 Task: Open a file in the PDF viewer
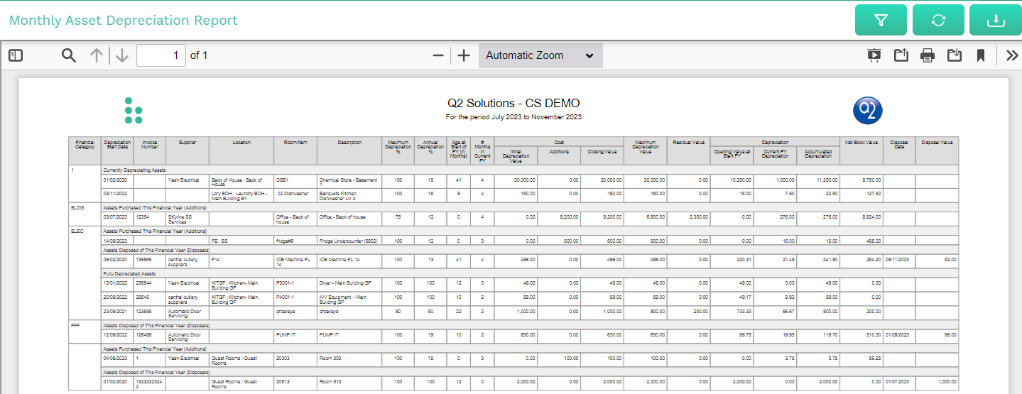pyautogui.click(x=901, y=55)
